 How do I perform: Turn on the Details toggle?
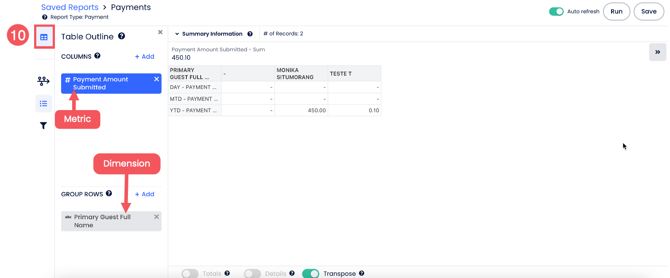coord(252,274)
